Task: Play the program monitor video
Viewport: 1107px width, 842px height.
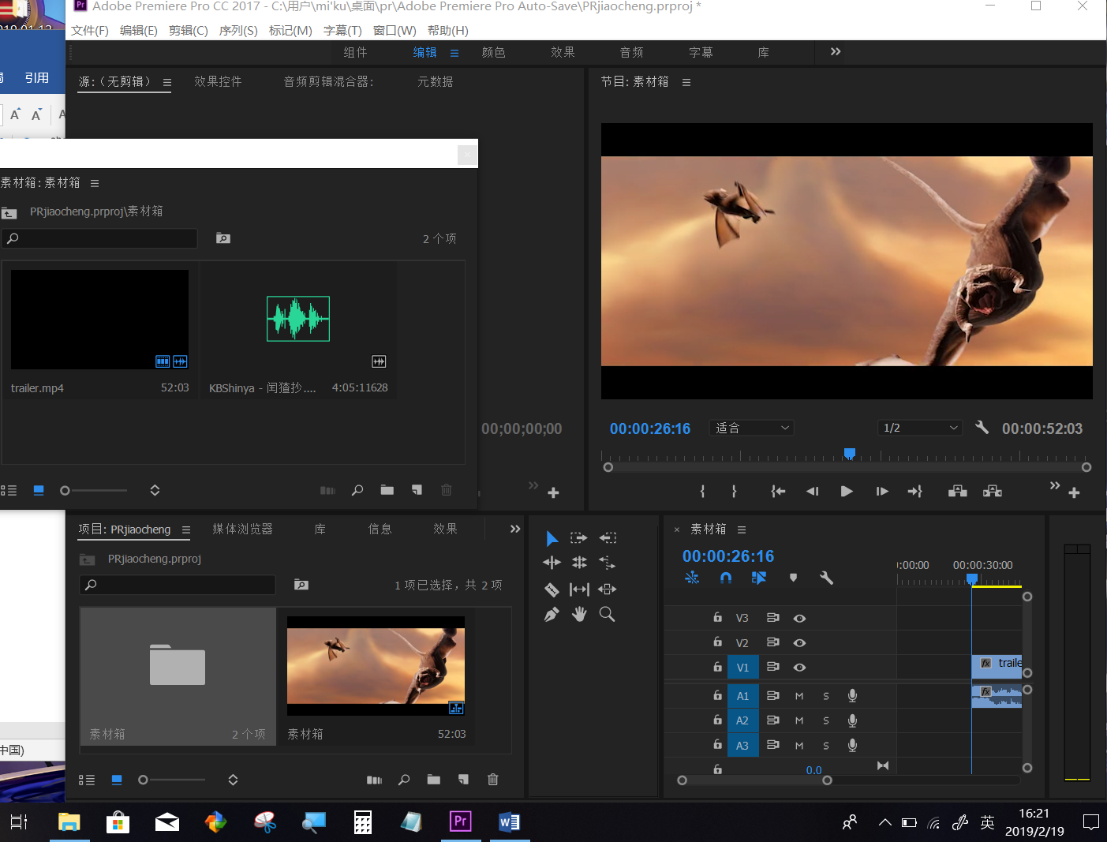Action: point(847,491)
